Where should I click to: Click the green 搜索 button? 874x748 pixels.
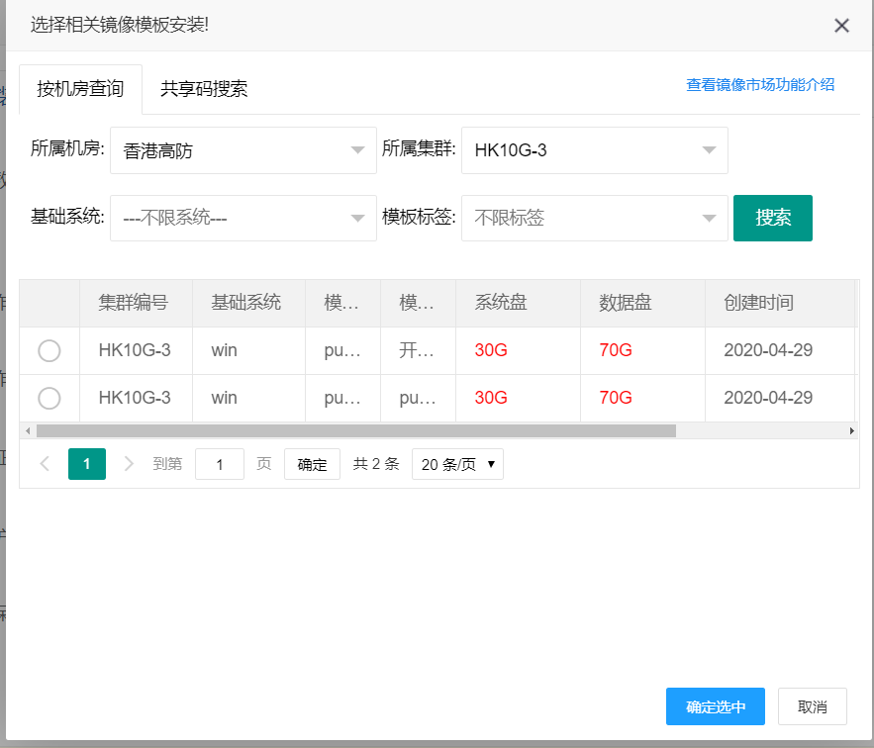pos(772,218)
